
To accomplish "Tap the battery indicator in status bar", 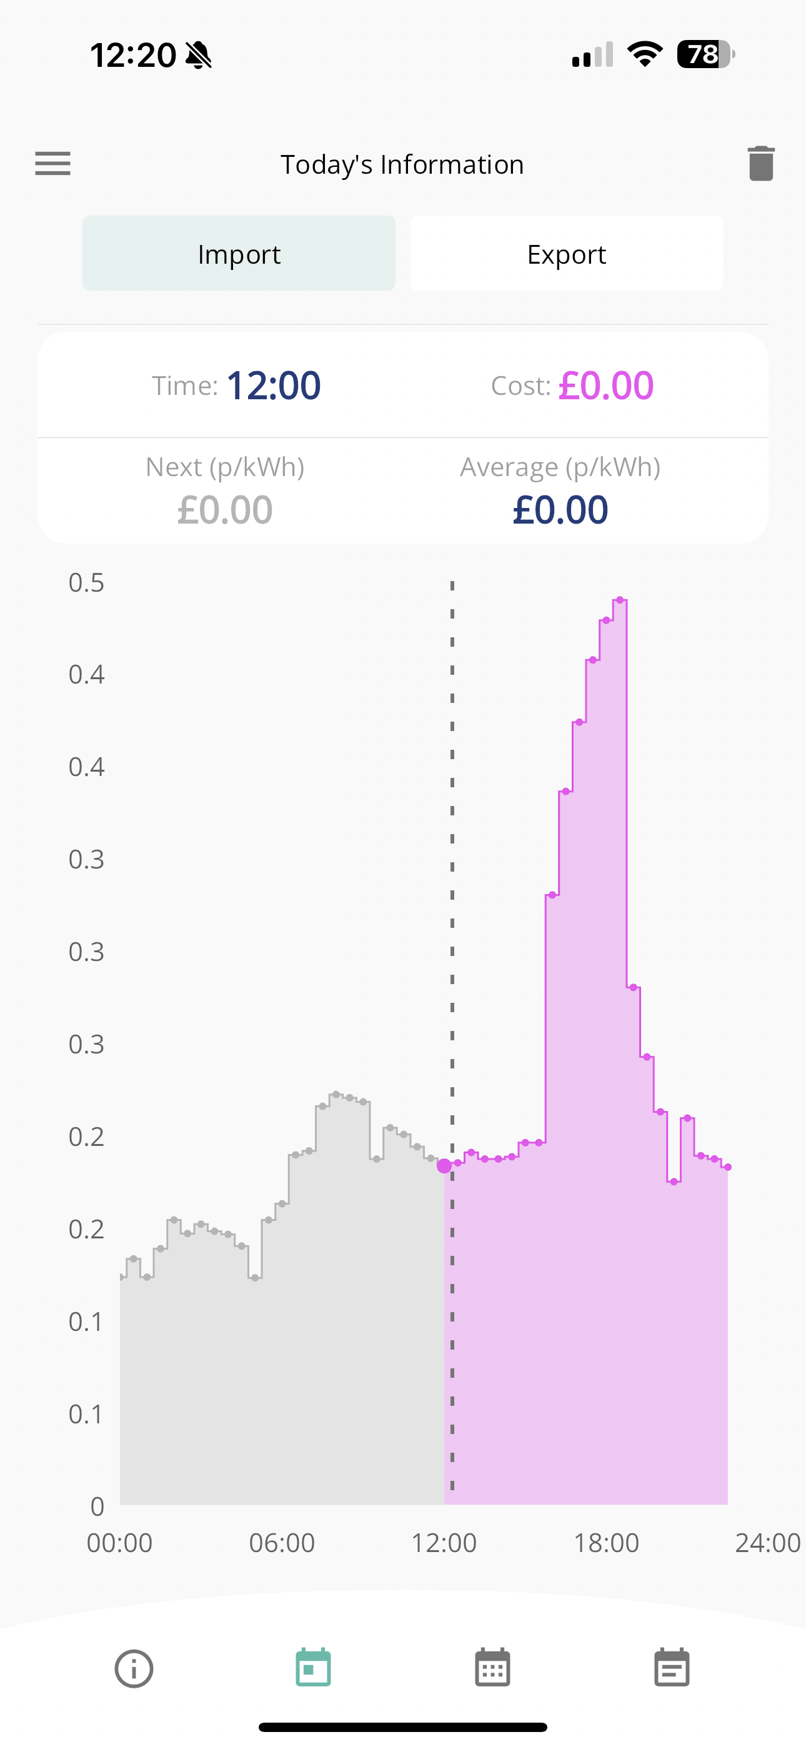I will [705, 54].
